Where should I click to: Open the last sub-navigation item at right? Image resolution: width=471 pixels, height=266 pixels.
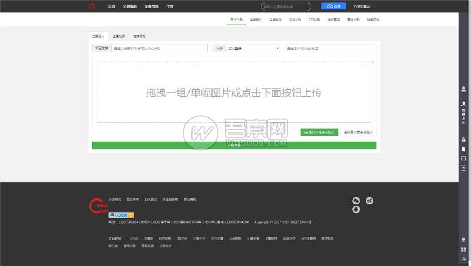tap(373, 19)
